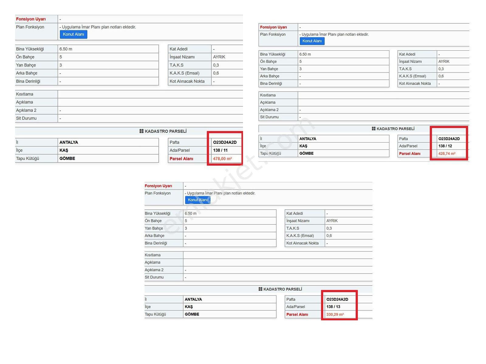Click T.A.K.S value 0,3 in 138 / 11 record
The height and width of the screenshot is (364, 486).
pyautogui.click(x=216, y=65)
